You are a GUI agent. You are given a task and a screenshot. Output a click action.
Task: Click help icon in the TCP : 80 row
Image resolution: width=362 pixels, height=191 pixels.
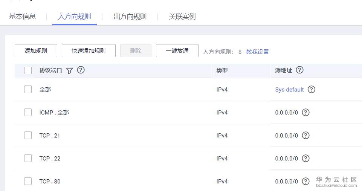pyautogui.click(x=306, y=182)
